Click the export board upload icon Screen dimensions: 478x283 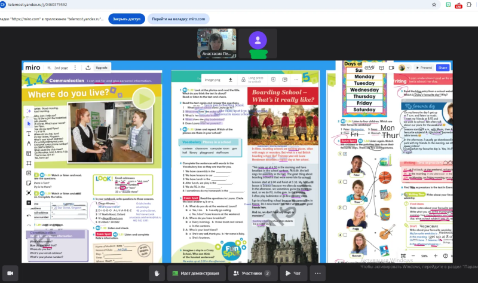88,68
